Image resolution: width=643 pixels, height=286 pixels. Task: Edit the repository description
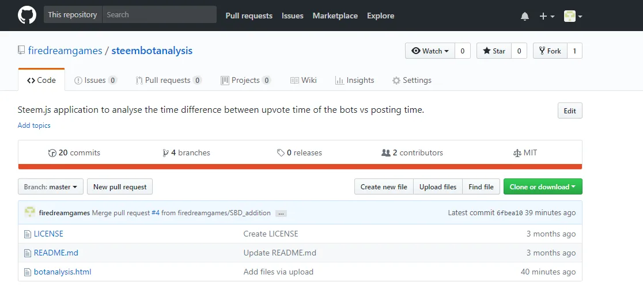[570, 110]
